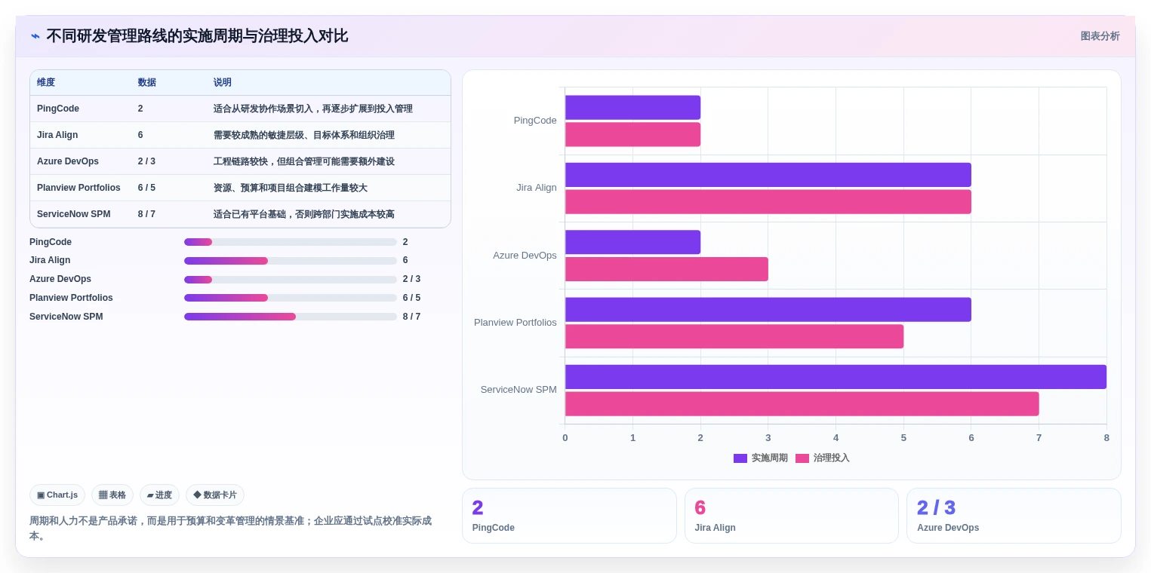The image size is (1151, 573).
Task: Click the 数据 column header
Action: 146,83
